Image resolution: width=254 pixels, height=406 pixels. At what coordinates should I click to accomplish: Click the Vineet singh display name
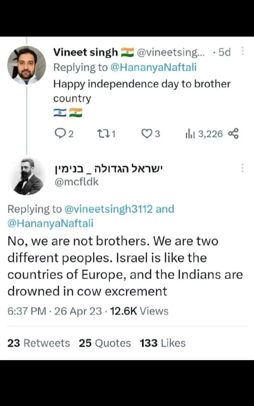click(85, 52)
